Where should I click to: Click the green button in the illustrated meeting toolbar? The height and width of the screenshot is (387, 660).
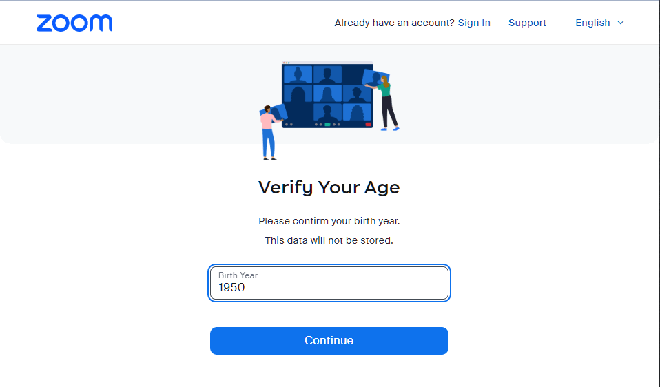327,125
